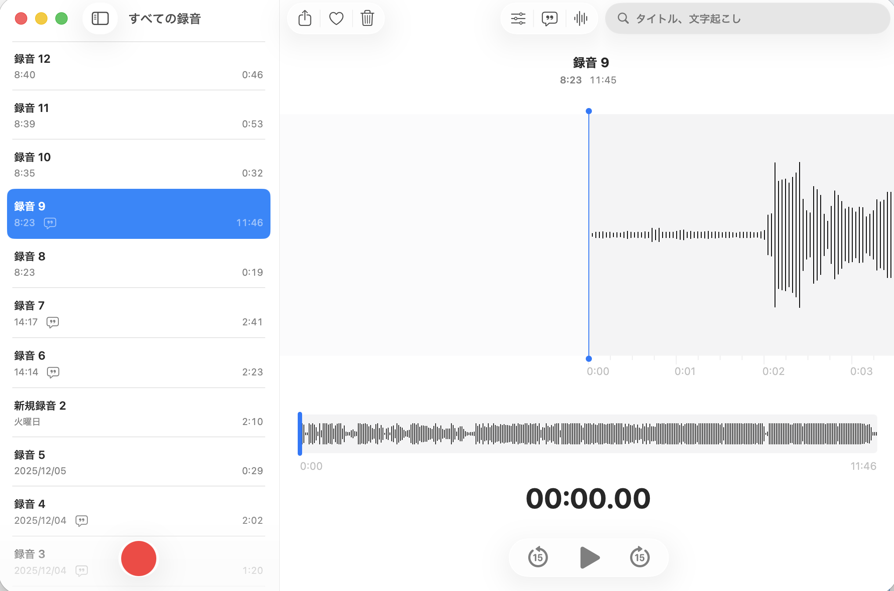
Task: Click the search field for titles
Action: [746, 18]
